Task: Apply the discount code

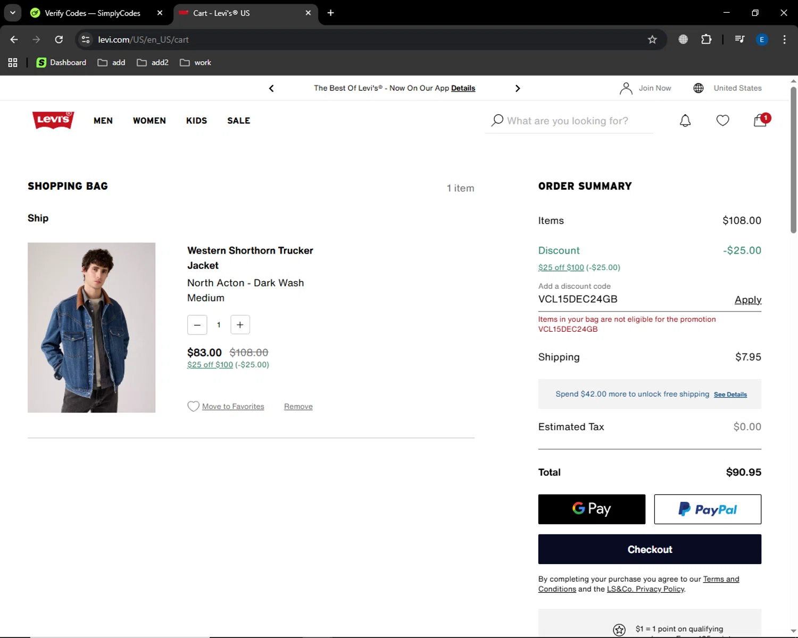Action: [x=748, y=300]
